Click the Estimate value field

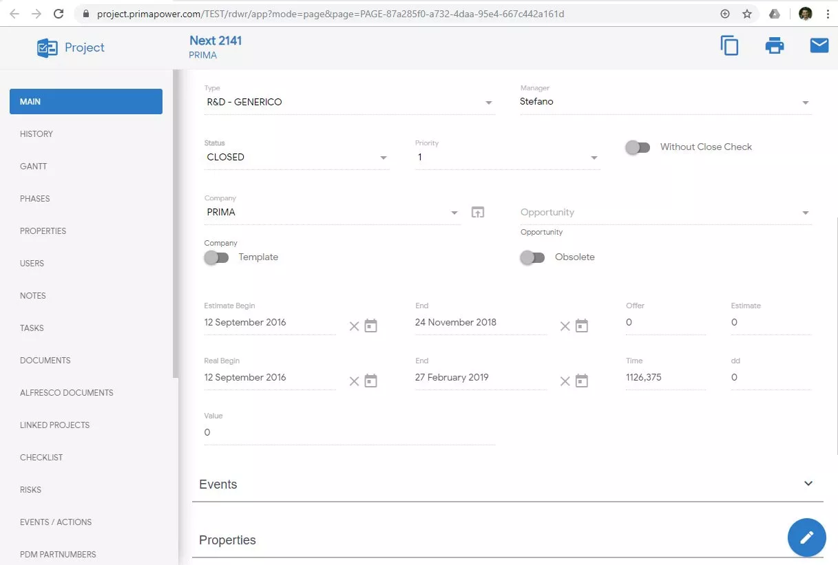pyautogui.click(x=771, y=323)
